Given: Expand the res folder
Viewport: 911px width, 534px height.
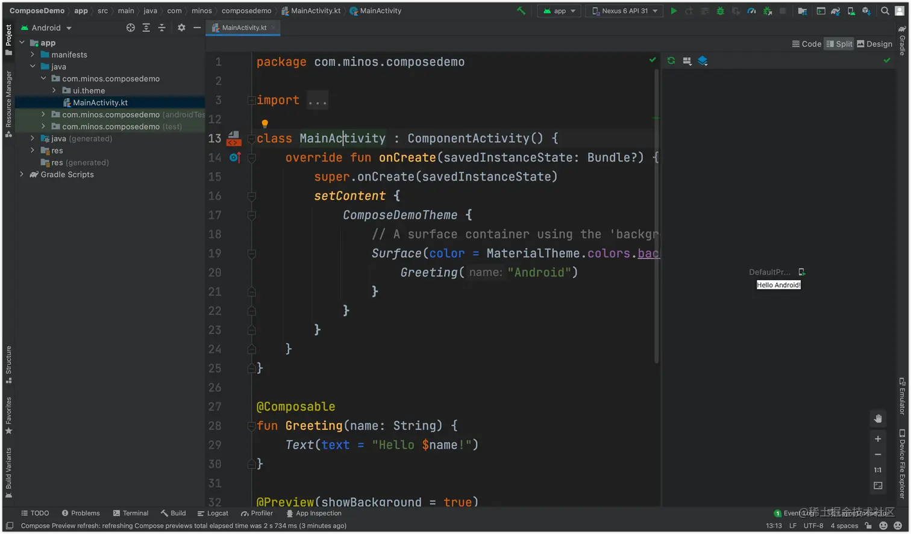Looking at the screenshot, I should (33, 151).
